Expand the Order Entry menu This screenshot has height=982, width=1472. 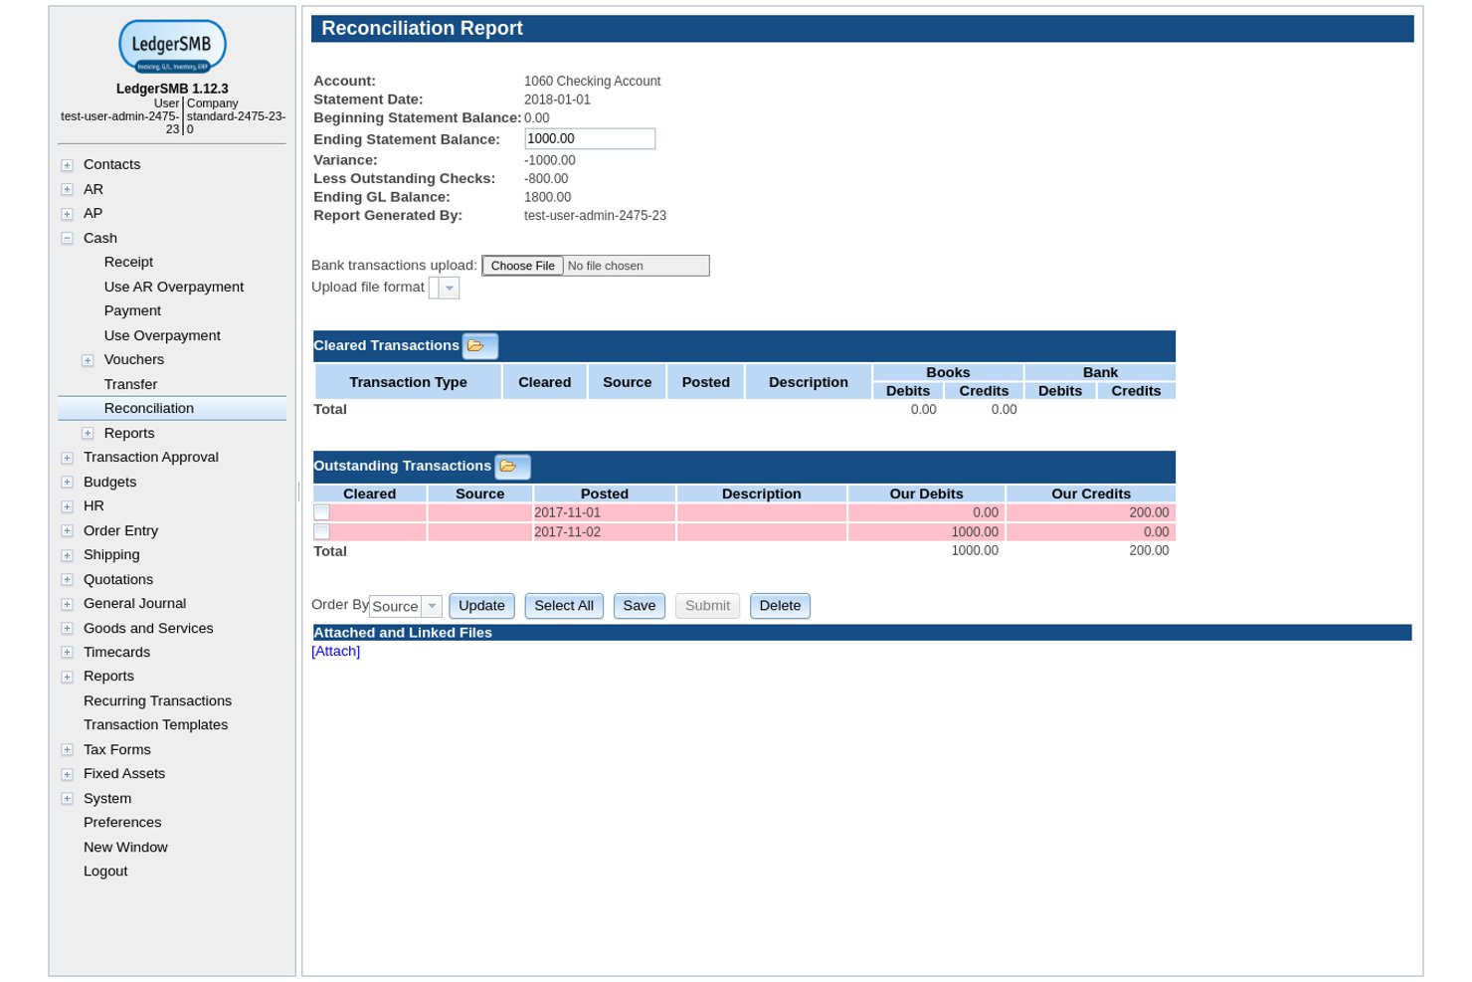67,530
